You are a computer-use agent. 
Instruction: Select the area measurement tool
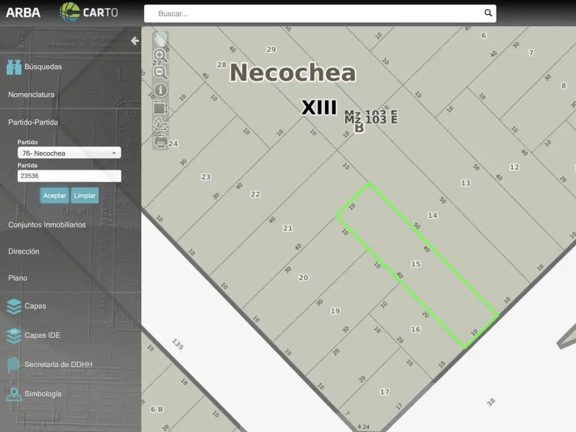[160, 107]
